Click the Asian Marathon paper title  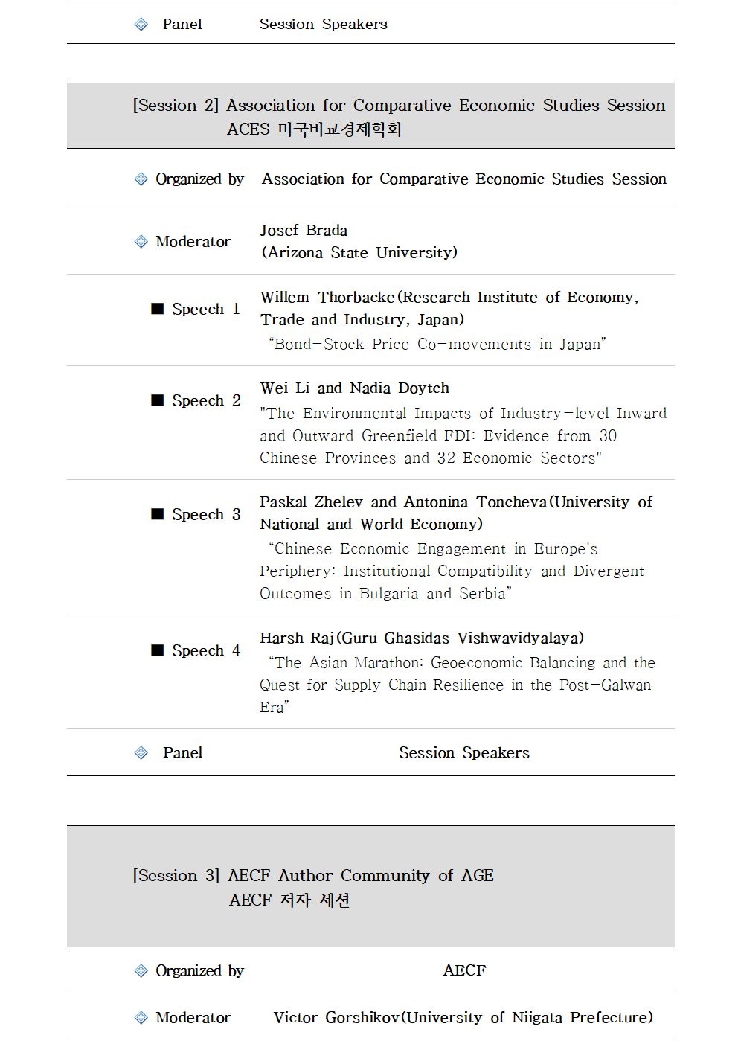tap(458, 685)
